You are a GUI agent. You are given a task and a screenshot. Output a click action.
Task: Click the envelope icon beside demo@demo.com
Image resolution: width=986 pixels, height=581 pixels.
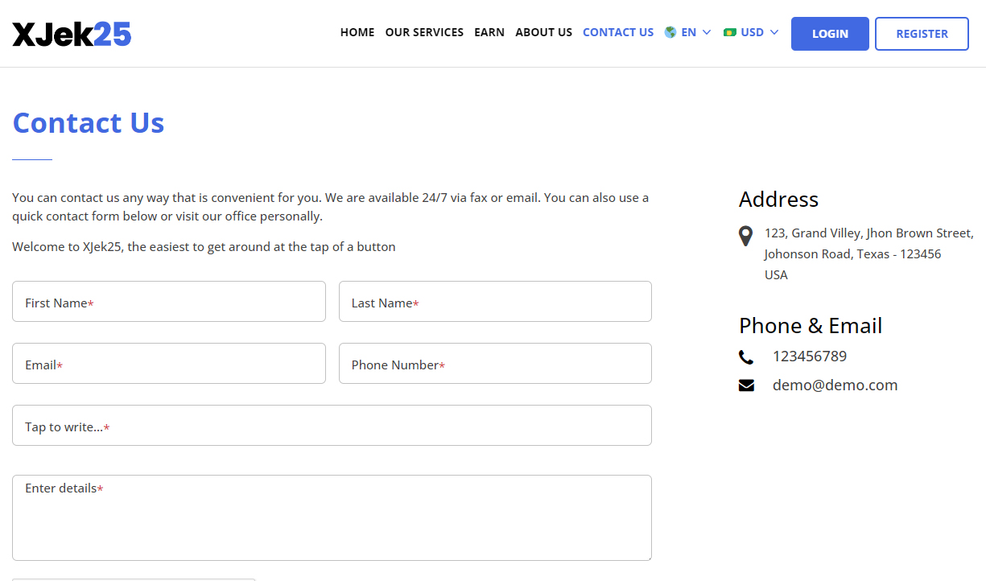pos(746,385)
